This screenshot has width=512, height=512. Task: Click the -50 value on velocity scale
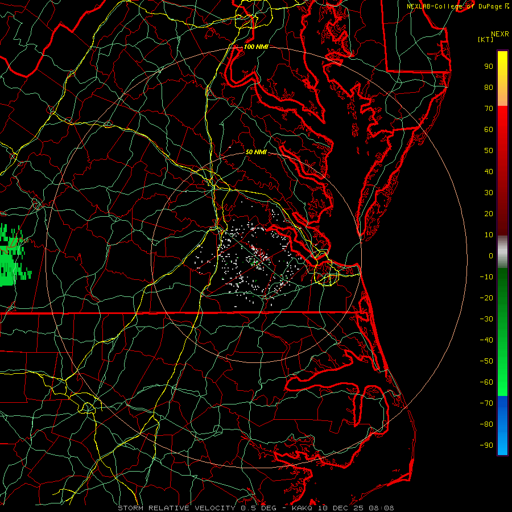(486, 361)
